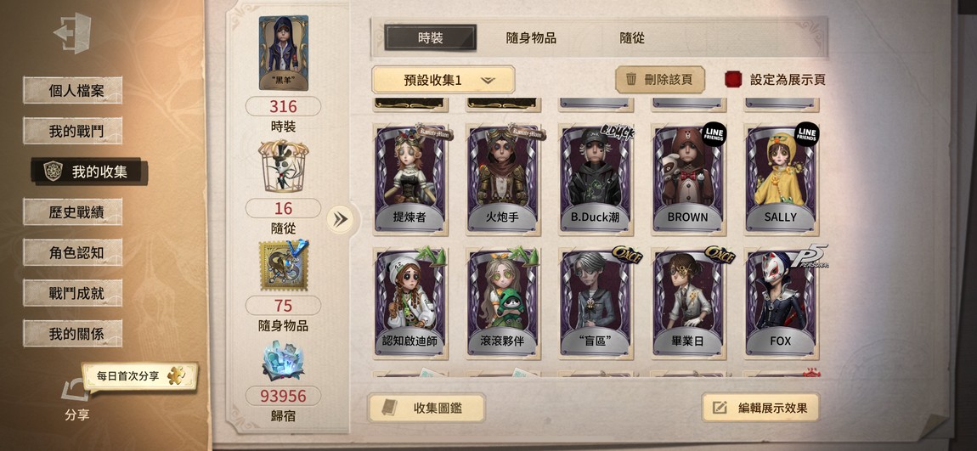Go to 歷史戰績 in the sidebar
This screenshot has height=451, width=977.
73,211
